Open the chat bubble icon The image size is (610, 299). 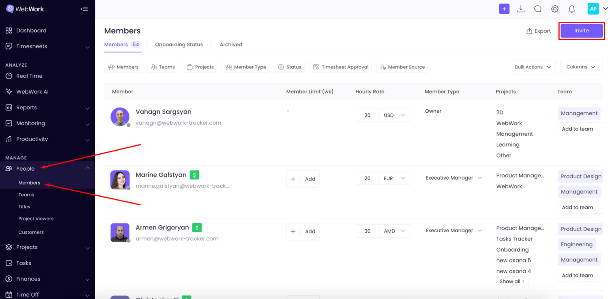coord(538,9)
